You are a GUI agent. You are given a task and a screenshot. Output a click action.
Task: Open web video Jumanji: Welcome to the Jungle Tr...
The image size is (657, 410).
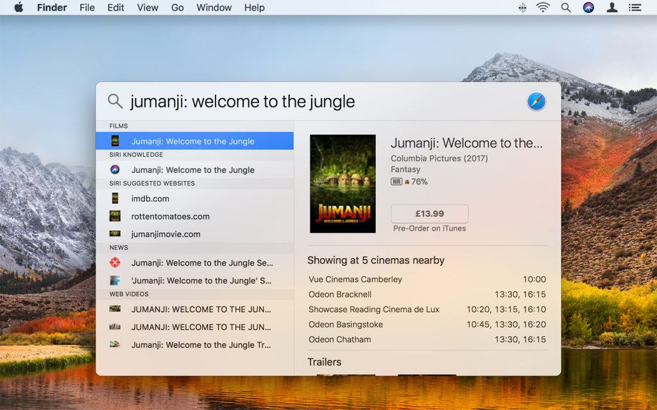coord(195,344)
